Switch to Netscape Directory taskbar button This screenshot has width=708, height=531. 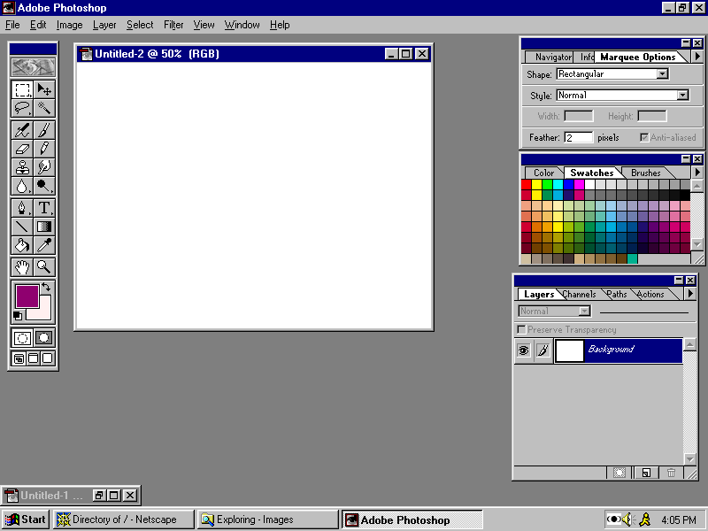click(x=124, y=519)
